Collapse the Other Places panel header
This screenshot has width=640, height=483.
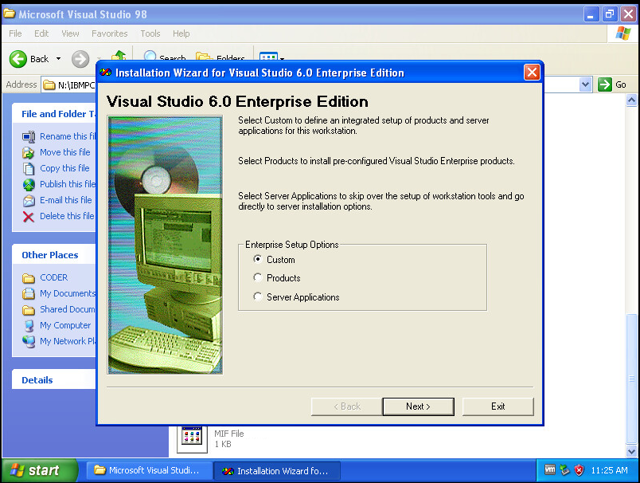(x=54, y=255)
